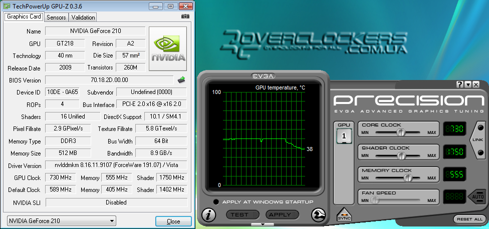Viewport: 489px width, 229px height.
Task: Click default Shader value 1402 MHz
Action: tap(171, 189)
